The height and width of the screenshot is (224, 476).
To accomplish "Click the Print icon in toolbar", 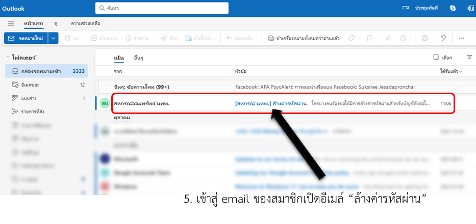I will [424, 38].
